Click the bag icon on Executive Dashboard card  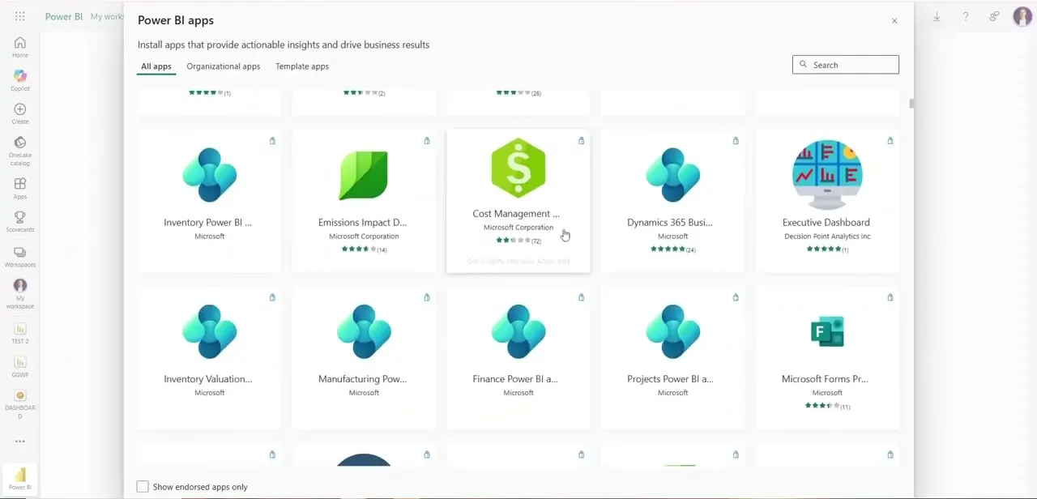point(890,141)
